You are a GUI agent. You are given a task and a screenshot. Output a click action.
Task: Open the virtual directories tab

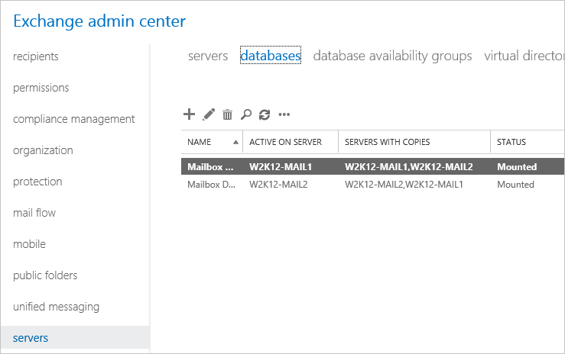pos(524,56)
